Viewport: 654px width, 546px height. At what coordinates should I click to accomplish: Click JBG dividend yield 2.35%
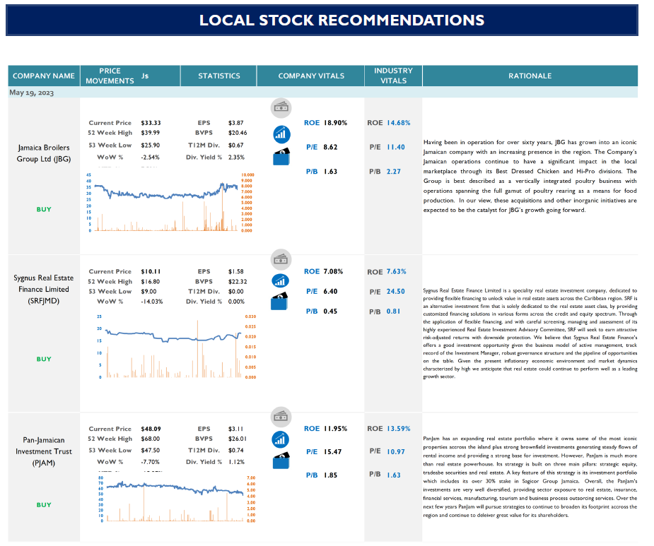point(236,157)
